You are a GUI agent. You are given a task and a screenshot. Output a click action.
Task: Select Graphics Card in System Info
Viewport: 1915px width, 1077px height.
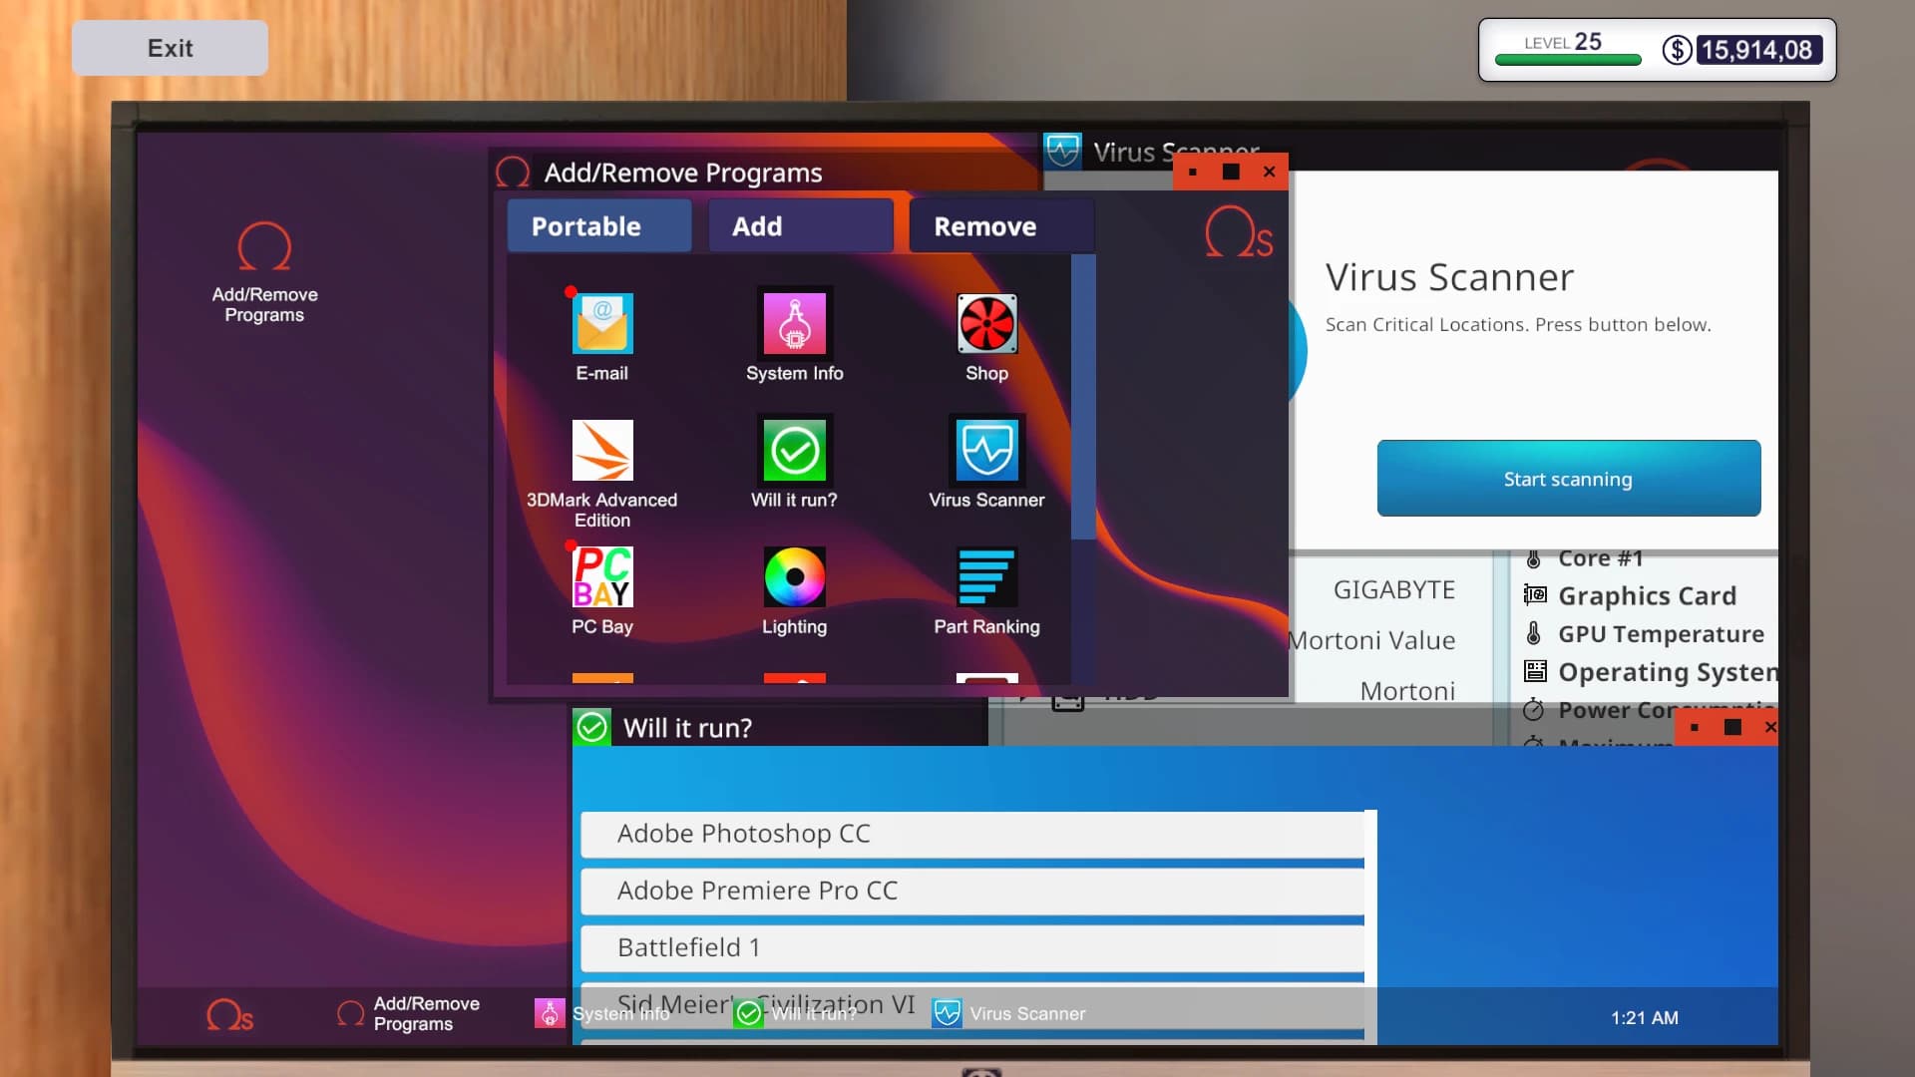1631,596
